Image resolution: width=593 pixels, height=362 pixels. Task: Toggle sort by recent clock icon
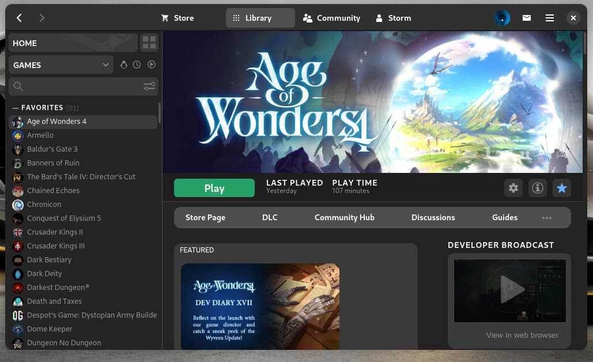click(x=137, y=65)
